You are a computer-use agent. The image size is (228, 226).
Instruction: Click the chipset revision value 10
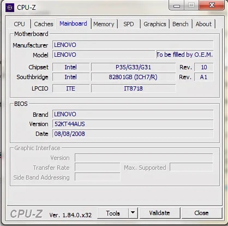(204, 67)
